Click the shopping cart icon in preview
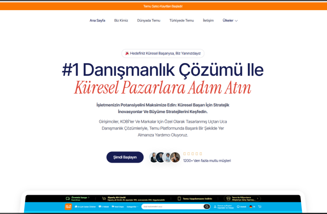 click(260, 206)
